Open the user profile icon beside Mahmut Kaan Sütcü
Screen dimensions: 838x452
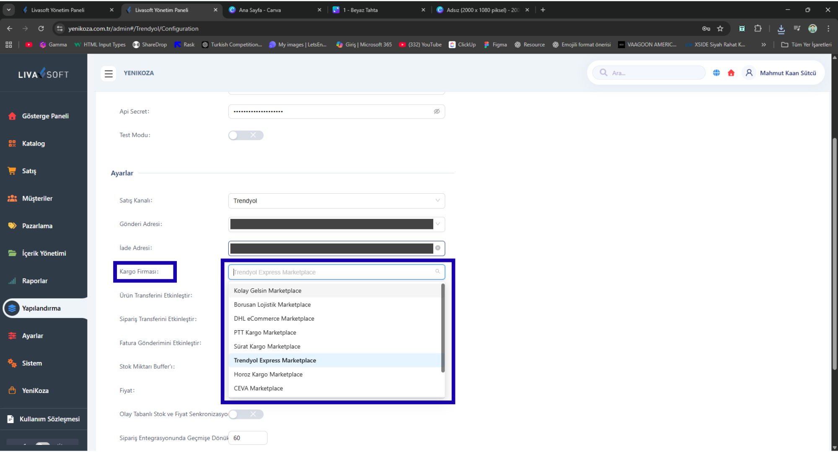[749, 73]
